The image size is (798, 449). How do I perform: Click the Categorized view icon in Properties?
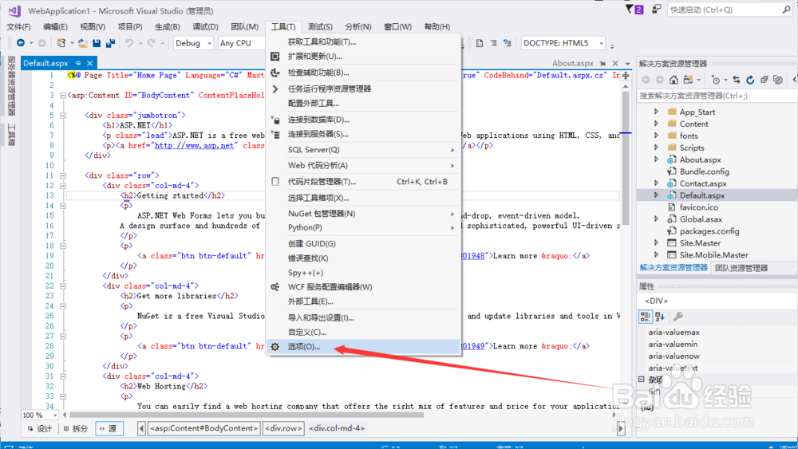(646, 317)
